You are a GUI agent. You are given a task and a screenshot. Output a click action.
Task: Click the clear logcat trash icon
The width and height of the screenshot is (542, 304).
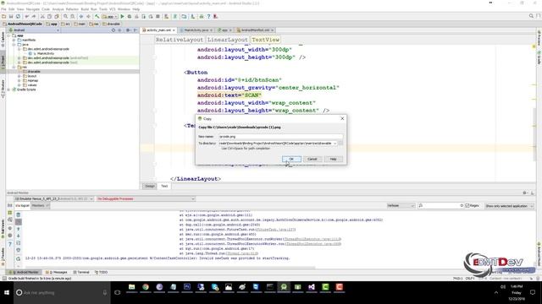[19, 214]
